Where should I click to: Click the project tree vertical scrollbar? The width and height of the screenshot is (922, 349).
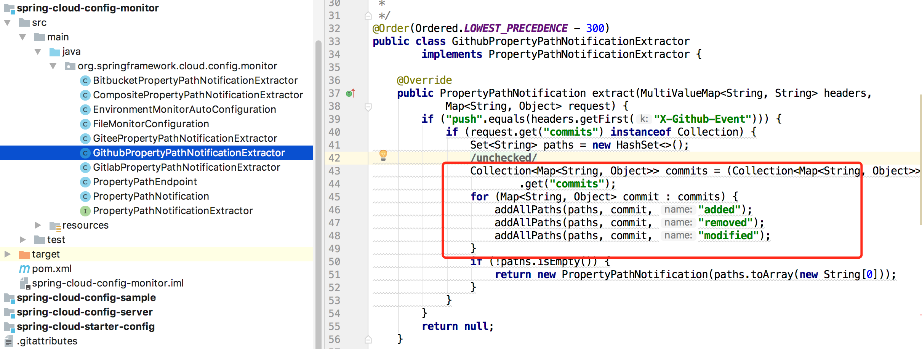(x=319, y=194)
